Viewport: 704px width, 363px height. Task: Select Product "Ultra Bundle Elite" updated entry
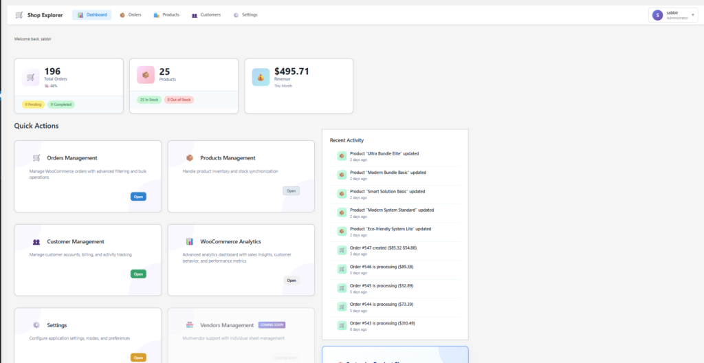pos(395,156)
